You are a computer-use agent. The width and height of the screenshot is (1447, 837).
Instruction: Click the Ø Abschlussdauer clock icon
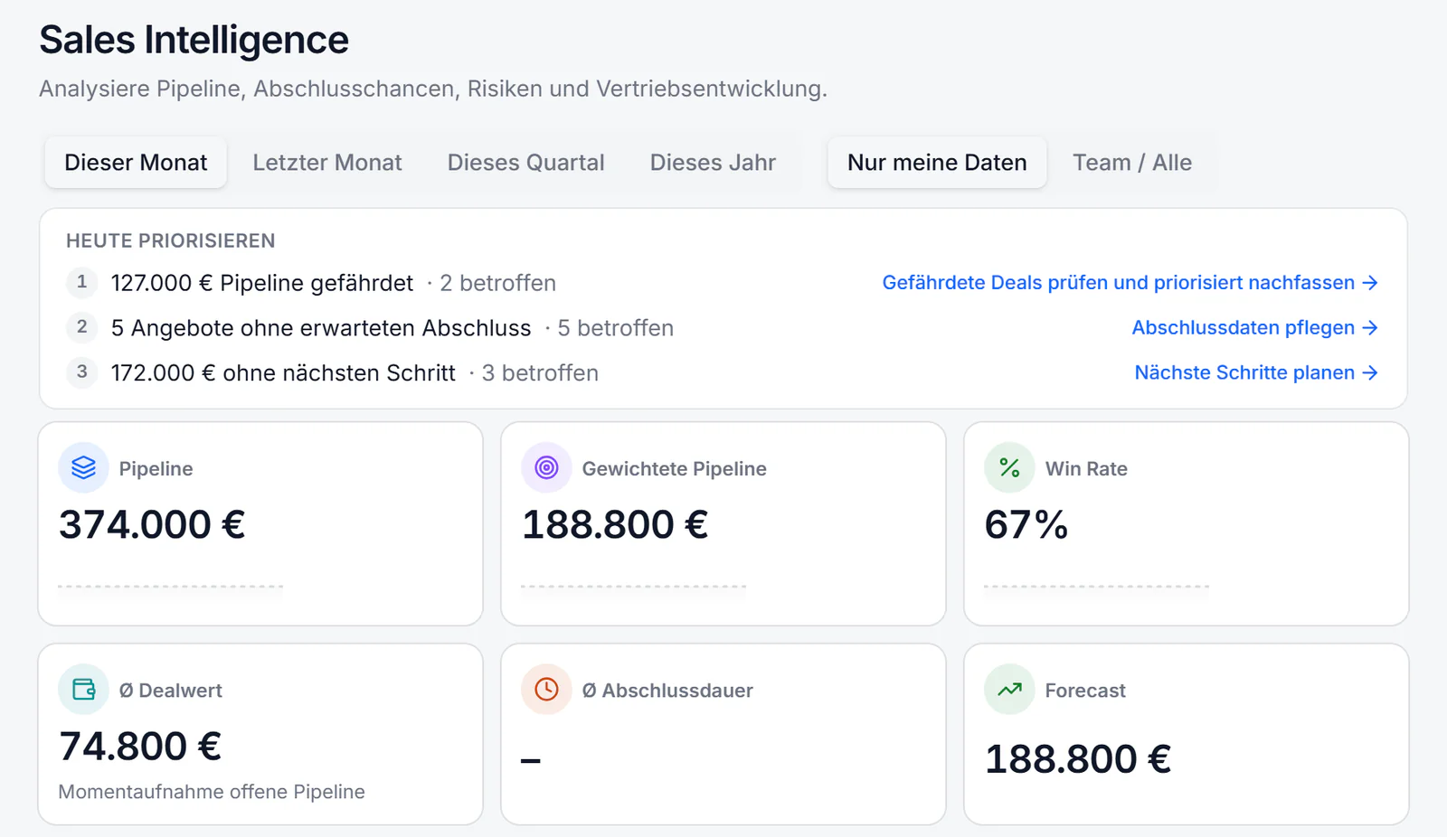click(546, 690)
